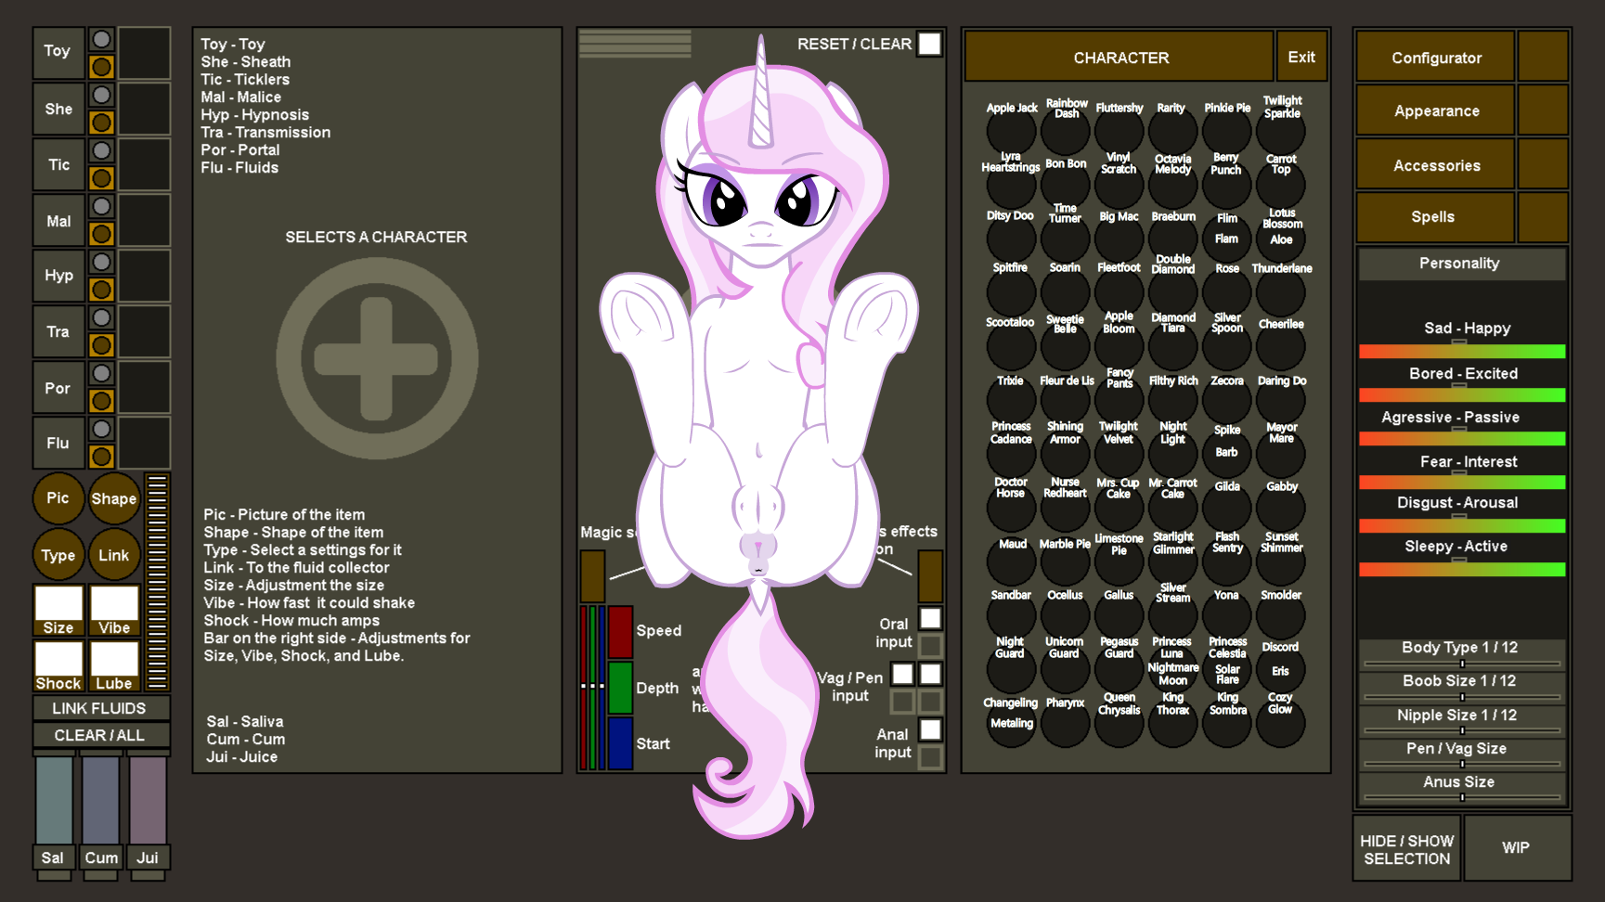Click the Personality header

coord(1461,264)
